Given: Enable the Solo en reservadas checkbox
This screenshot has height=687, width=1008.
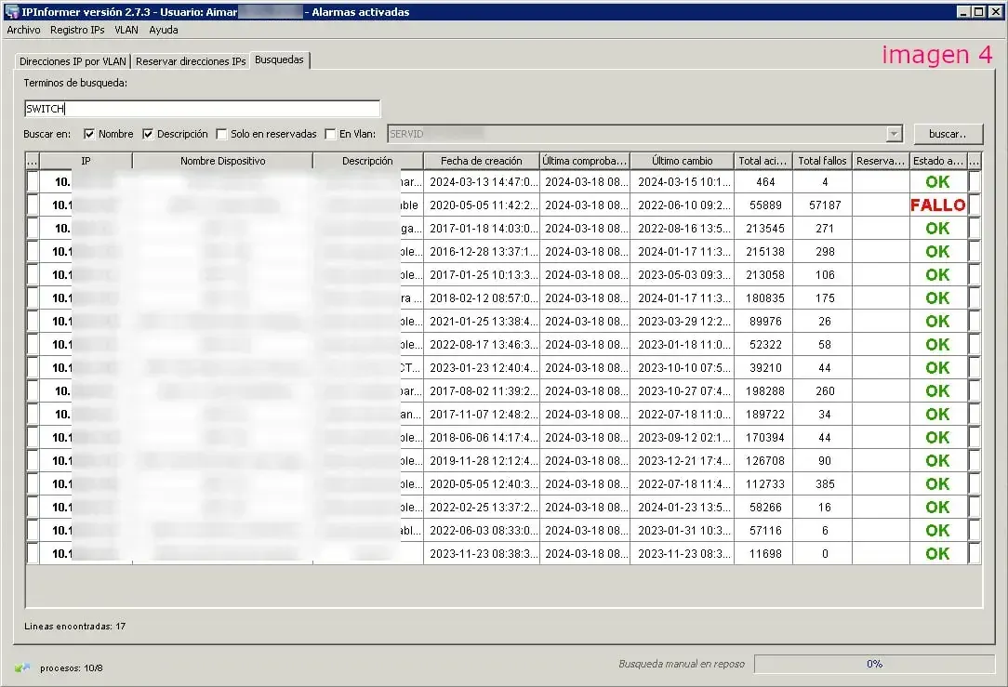Looking at the screenshot, I should click(221, 134).
